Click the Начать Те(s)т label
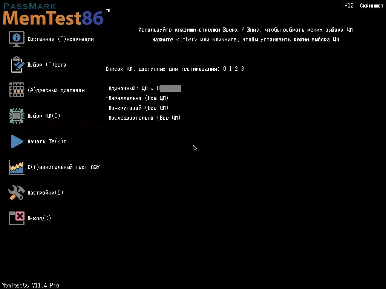 [47, 141]
